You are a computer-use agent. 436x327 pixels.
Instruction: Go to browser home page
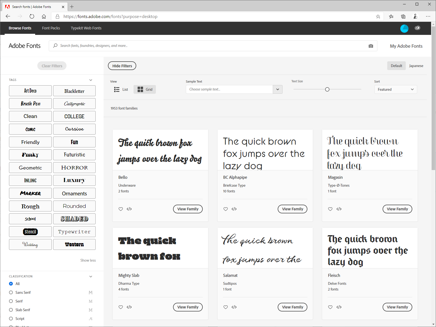coord(44,16)
